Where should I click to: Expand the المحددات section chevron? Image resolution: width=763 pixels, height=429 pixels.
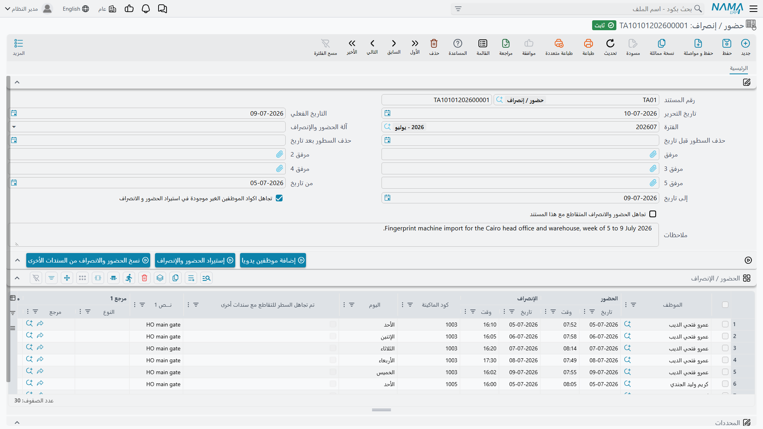pos(17,423)
